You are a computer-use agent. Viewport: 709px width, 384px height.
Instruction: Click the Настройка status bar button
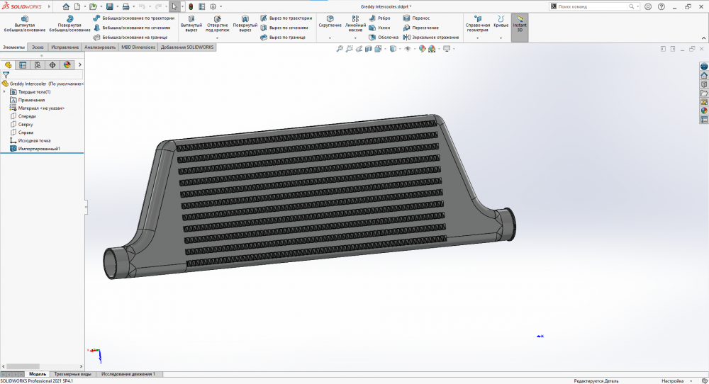pos(673,380)
